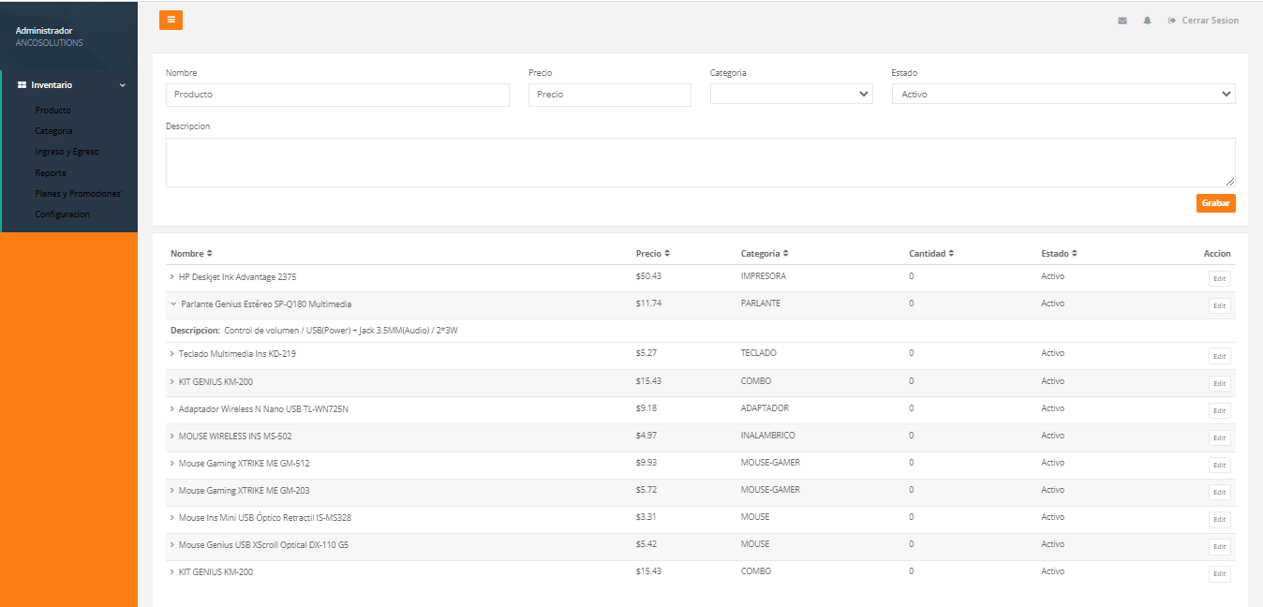Edit the Mouse Gaming XTRIKE ME GM-512
Viewport: 1263px width, 607px height.
point(1219,465)
